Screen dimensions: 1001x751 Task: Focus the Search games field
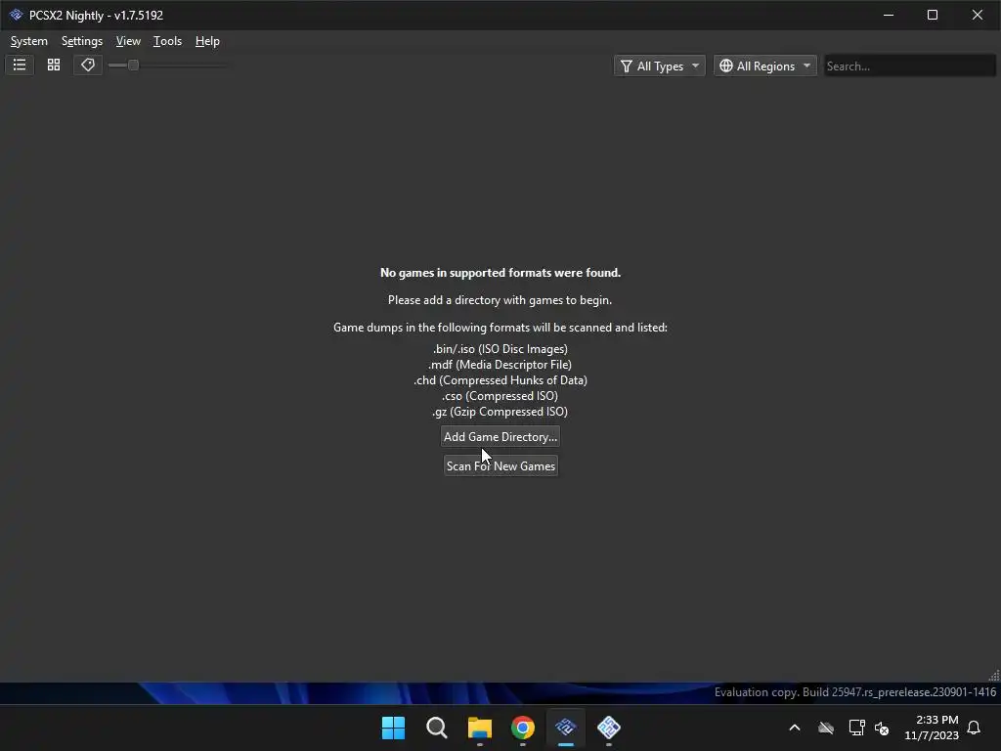pos(909,66)
